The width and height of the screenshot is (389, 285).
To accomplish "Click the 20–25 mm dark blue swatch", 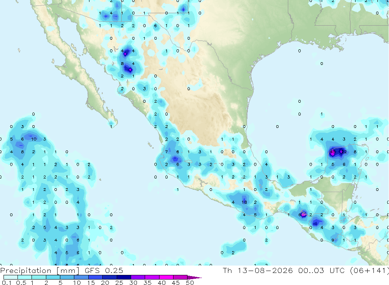I will click(x=110, y=277).
